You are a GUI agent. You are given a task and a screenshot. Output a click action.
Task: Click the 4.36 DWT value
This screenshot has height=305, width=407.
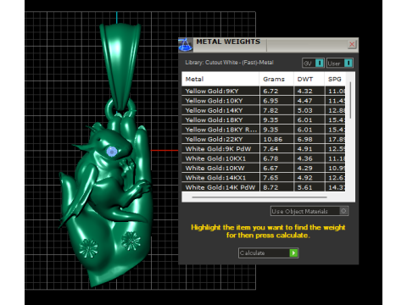coord(304,158)
